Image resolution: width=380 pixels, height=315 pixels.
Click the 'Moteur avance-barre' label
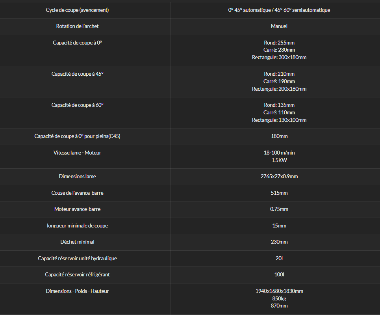click(77, 209)
